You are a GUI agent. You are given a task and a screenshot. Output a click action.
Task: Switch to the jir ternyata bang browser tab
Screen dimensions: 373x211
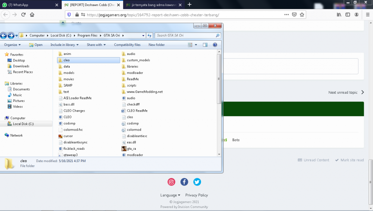pos(154,5)
